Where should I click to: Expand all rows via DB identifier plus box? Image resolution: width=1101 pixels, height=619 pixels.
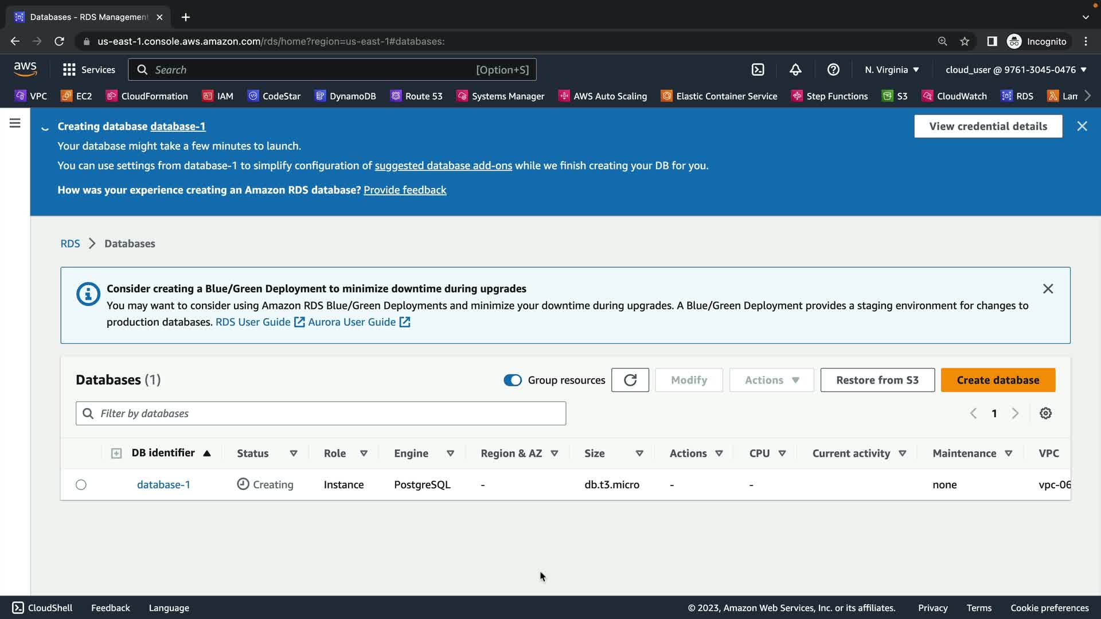[116, 453]
